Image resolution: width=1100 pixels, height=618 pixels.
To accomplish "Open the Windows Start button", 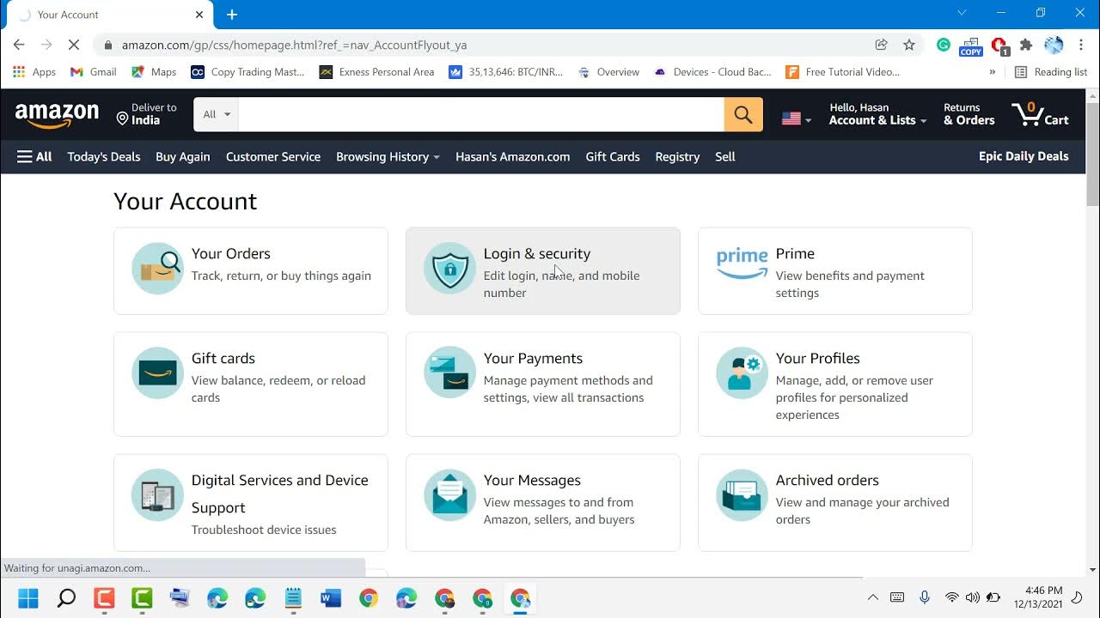I will (28, 598).
